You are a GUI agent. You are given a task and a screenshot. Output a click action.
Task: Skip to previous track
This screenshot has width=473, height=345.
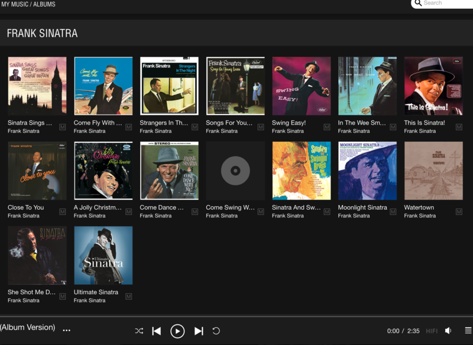point(157,331)
